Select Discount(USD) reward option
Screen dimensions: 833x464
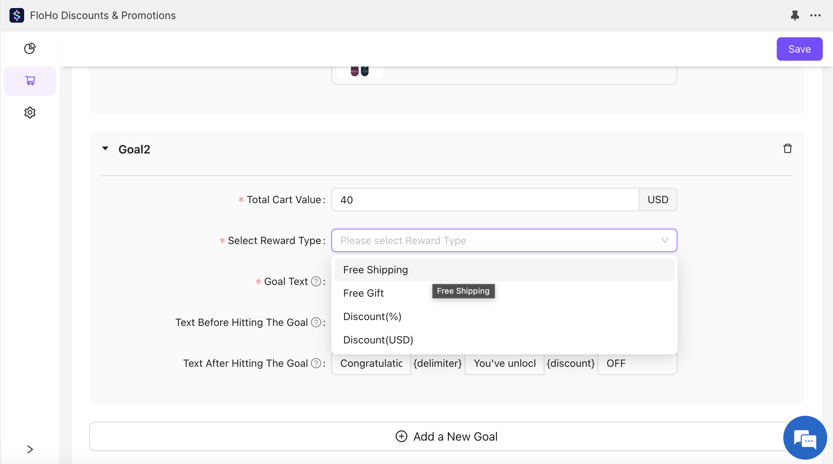[378, 340]
